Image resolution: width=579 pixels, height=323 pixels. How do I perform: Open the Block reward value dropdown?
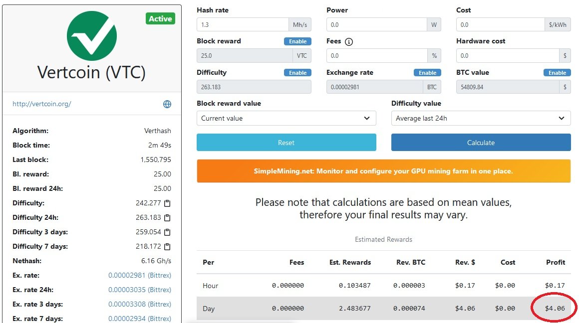(286, 118)
